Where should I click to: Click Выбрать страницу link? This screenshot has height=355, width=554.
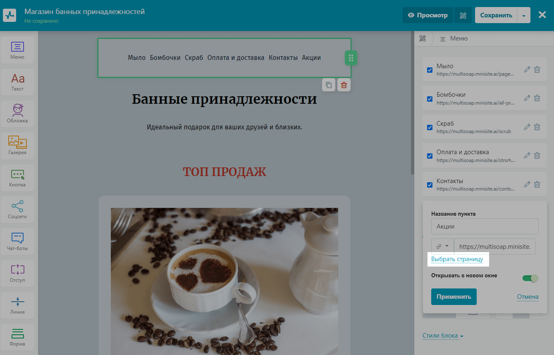pos(457,259)
